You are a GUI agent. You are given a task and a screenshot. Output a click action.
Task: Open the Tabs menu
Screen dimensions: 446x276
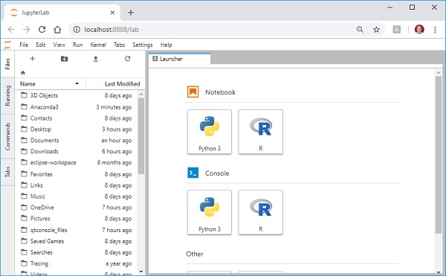119,45
